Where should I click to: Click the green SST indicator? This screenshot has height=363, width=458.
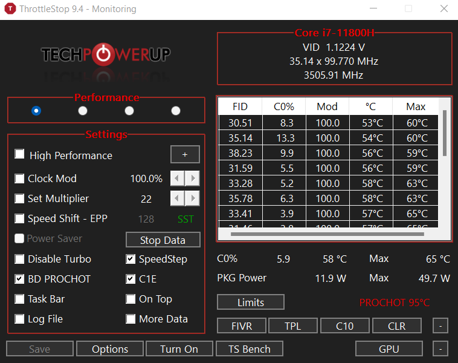point(185,219)
